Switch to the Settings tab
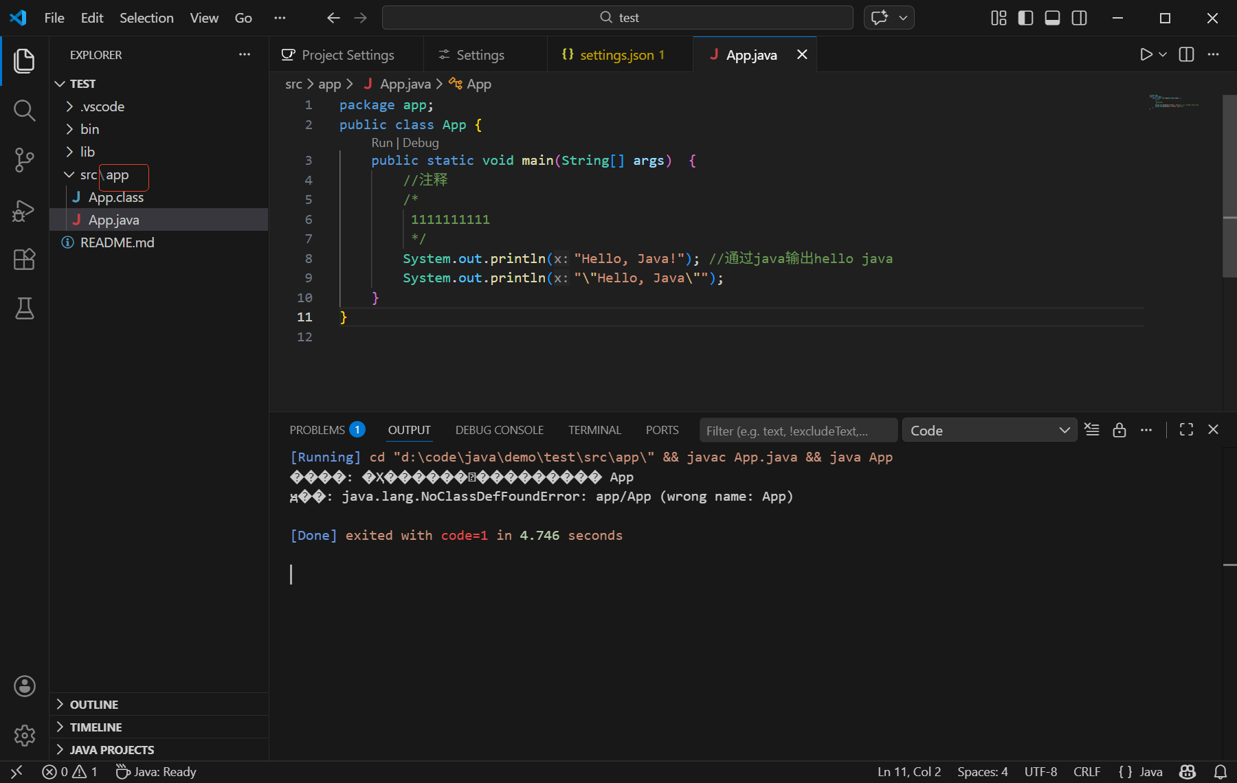This screenshot has width=1237, height=783. click(x=485, y=55)
